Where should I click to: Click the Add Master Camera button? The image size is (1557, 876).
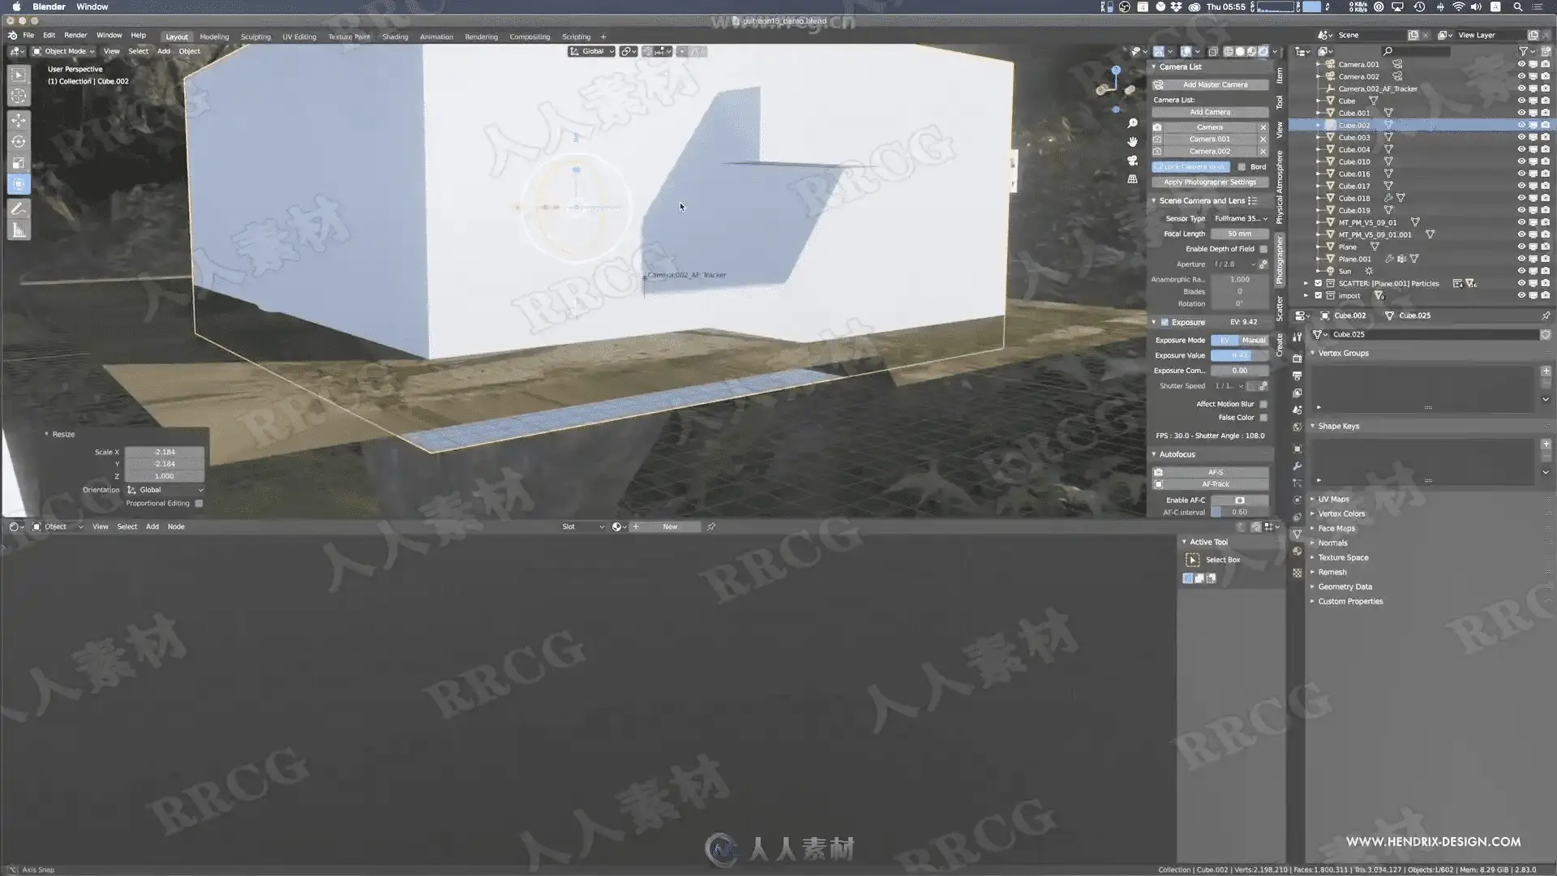tap(1214, 84)
